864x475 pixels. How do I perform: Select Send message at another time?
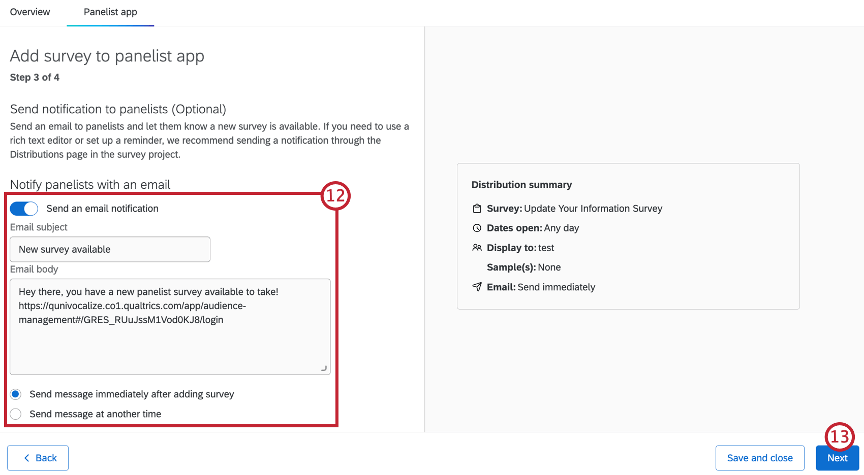[15, 414]
